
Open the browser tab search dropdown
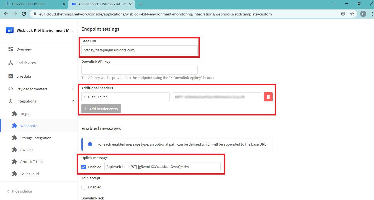coord(334,4)
